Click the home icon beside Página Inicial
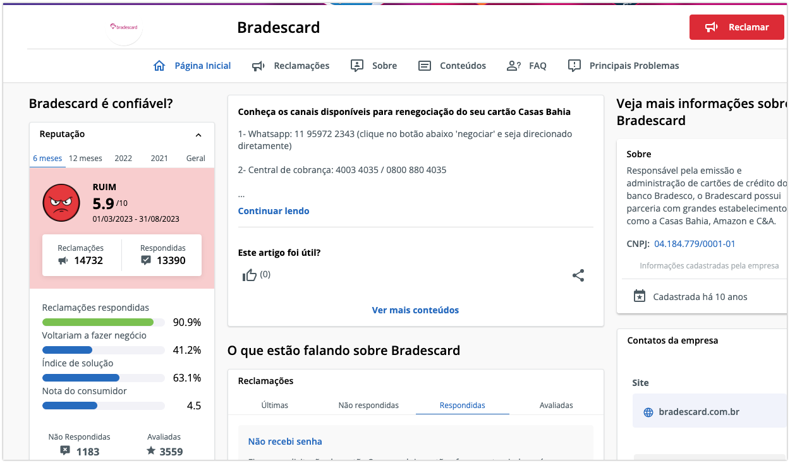 (x=159, y=66)
